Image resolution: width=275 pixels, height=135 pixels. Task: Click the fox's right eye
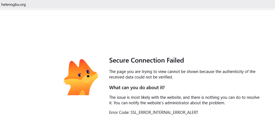[88, 71]
